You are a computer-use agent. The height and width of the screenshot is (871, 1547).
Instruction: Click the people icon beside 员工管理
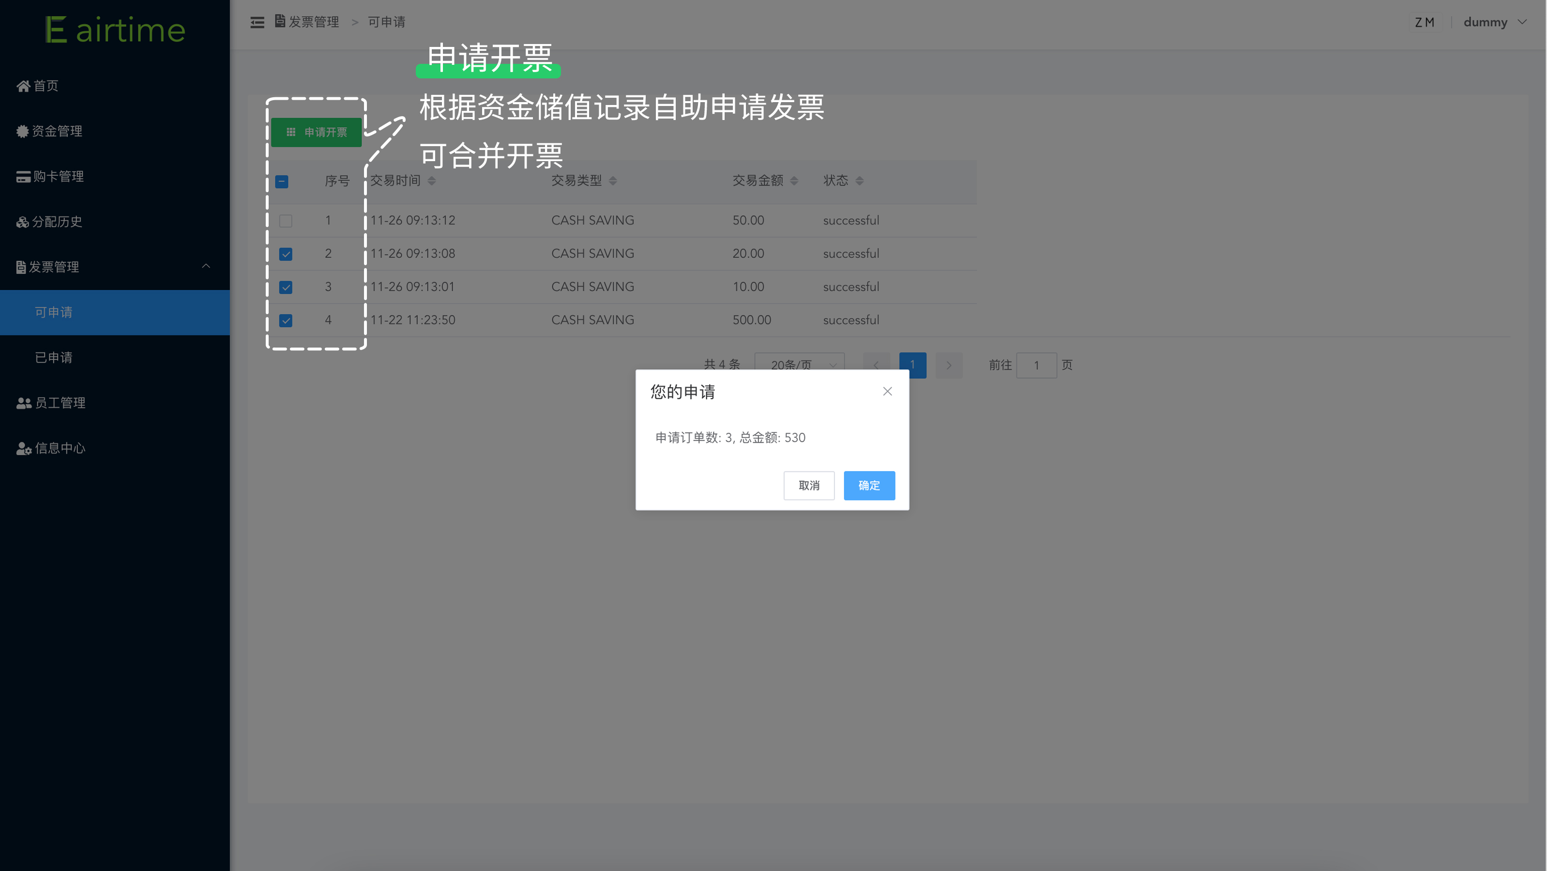tap(24, 403)
